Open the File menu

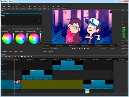point(3,4)
